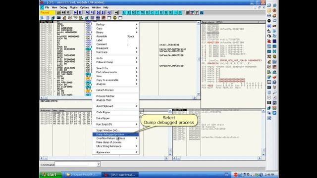The width and height of the screenshot is (317, 178).
Task: Expand the Appearance submenu
Action: coord(115,152)
